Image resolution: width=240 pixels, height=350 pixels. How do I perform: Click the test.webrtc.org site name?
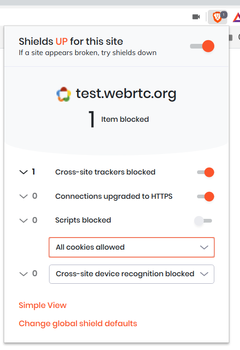point(126,94)
